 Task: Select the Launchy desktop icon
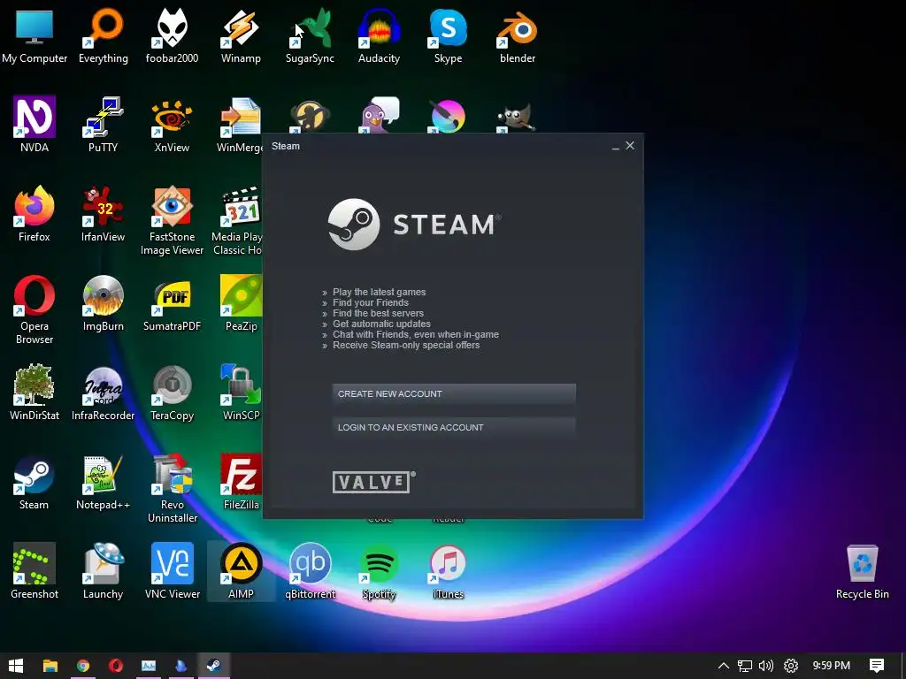click(104, 572)
